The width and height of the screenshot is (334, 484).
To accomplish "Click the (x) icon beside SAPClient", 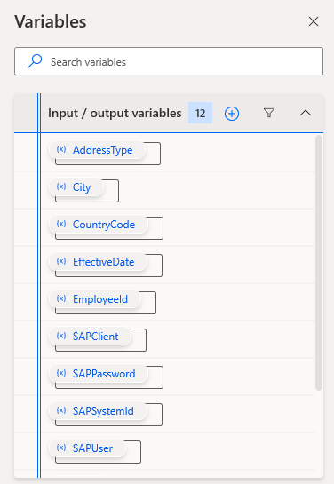I will (x=61, y=337).
